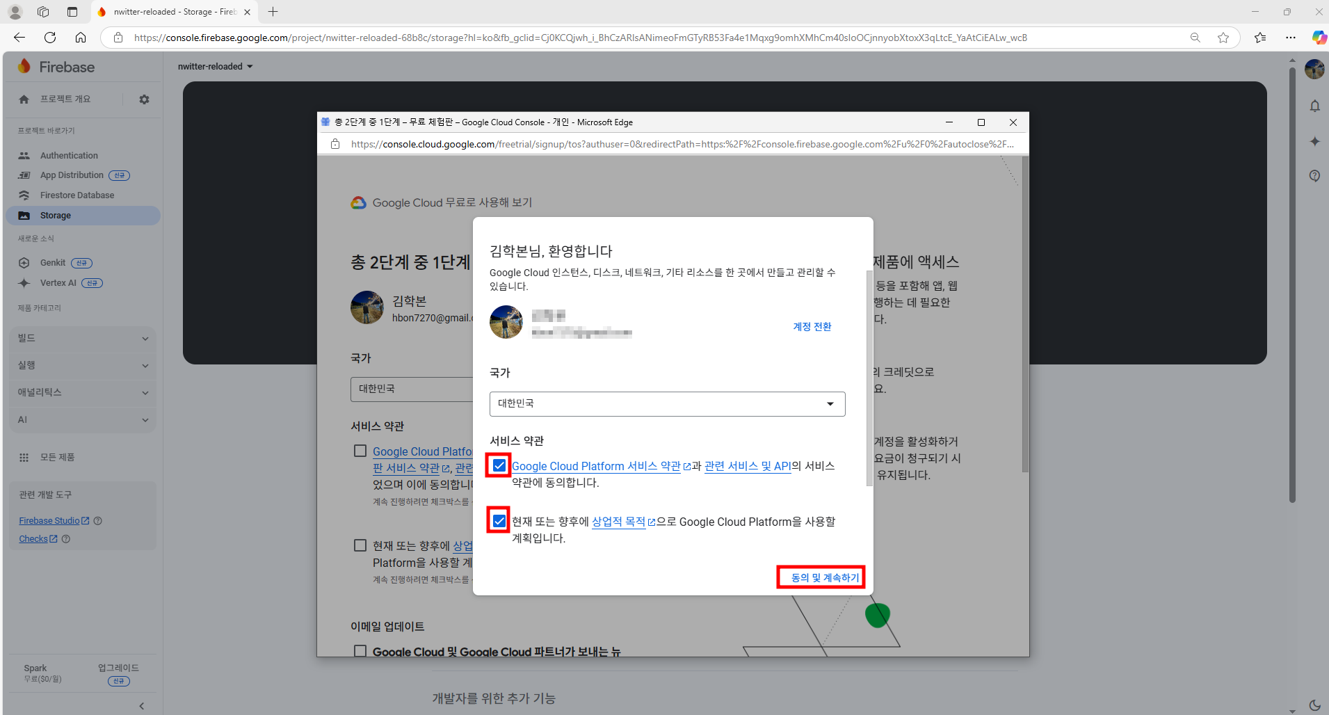Screen dimensions: 1329x715
Task: Toggle commercial purpose checkbox in dialog
Action: 499,521
